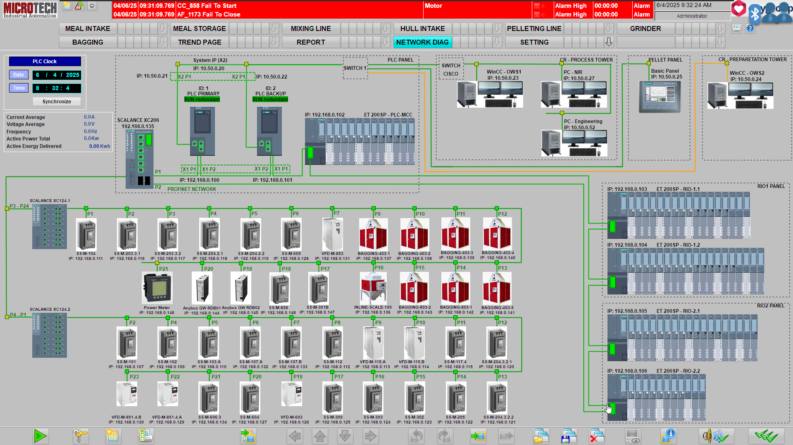The image size is (793, 445).
Task: Click the green status indicator on ET 200SP PLC-MCC
Action: pos(310,152)
